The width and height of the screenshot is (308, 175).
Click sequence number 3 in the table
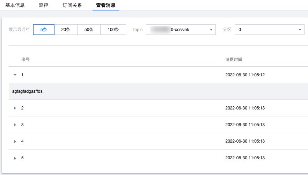[22, 125]
